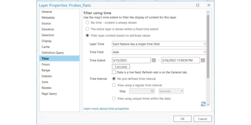Maximize the Layer Properties dialog
The image size is (251, 125).
[x=198, y=5]
